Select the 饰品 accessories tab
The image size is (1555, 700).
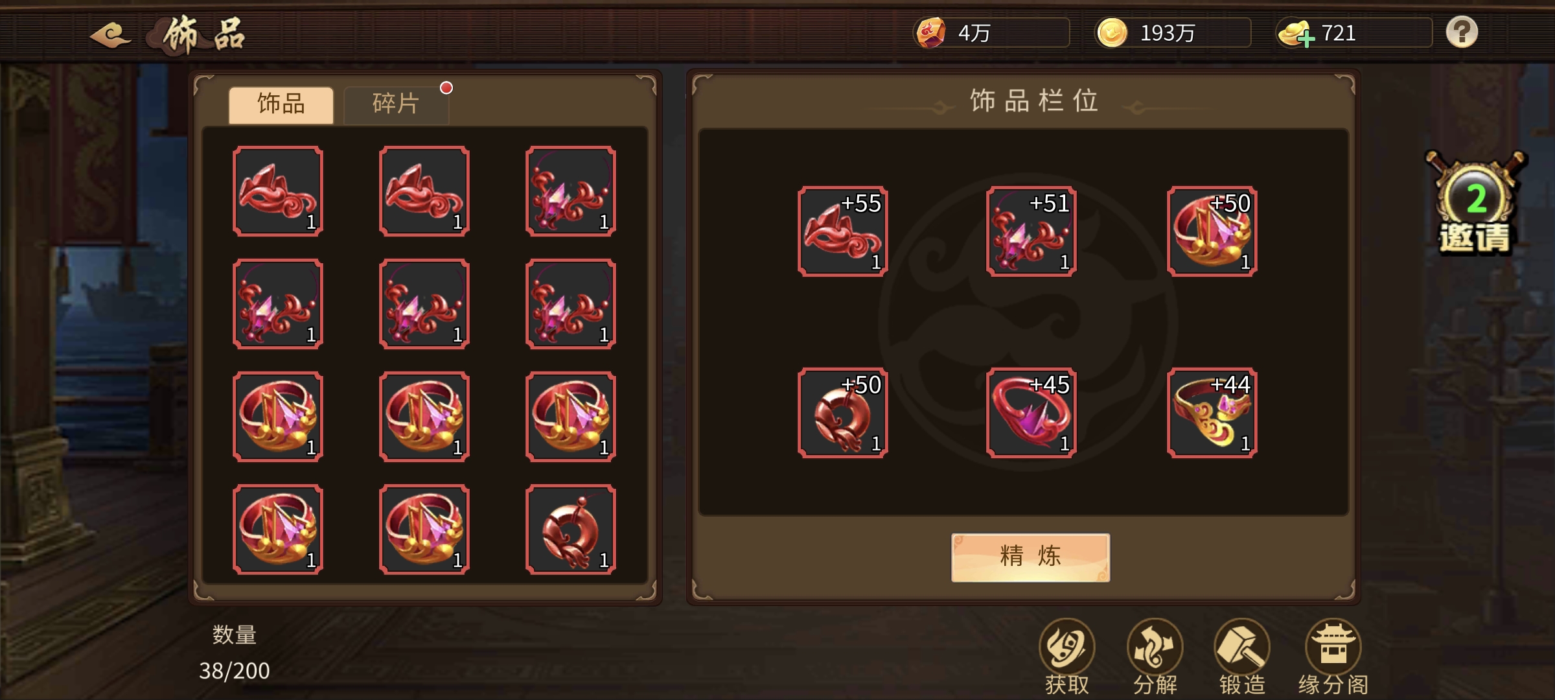[x=281, y=104]
